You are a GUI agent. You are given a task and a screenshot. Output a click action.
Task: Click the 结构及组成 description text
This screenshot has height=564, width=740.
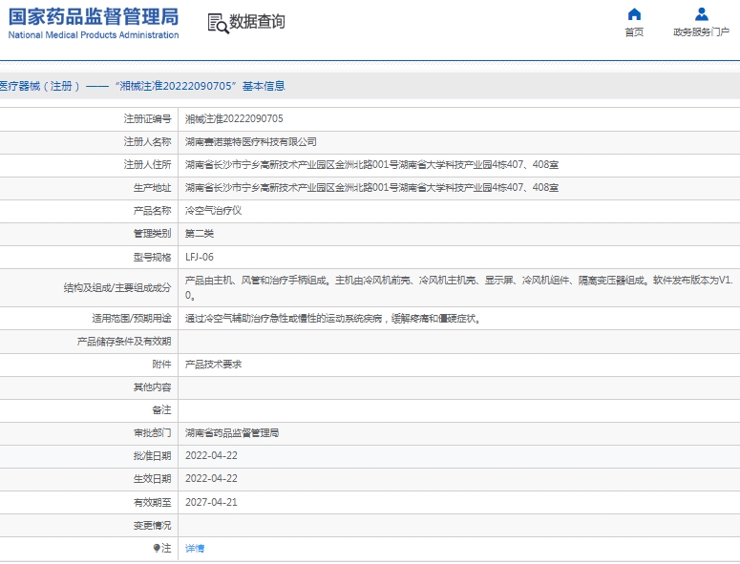coord(458,287)
